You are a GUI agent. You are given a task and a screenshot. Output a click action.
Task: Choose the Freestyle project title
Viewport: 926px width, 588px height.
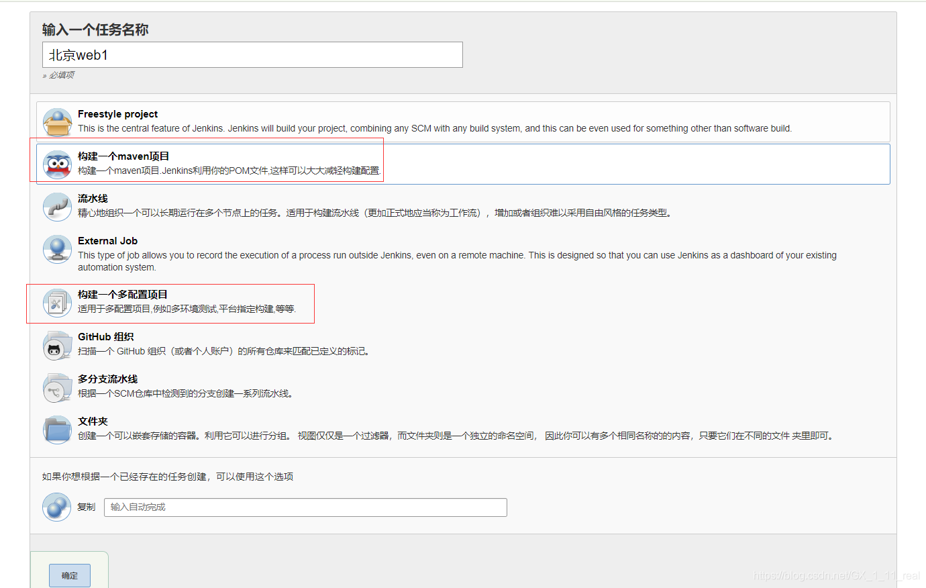click(117, 114)
